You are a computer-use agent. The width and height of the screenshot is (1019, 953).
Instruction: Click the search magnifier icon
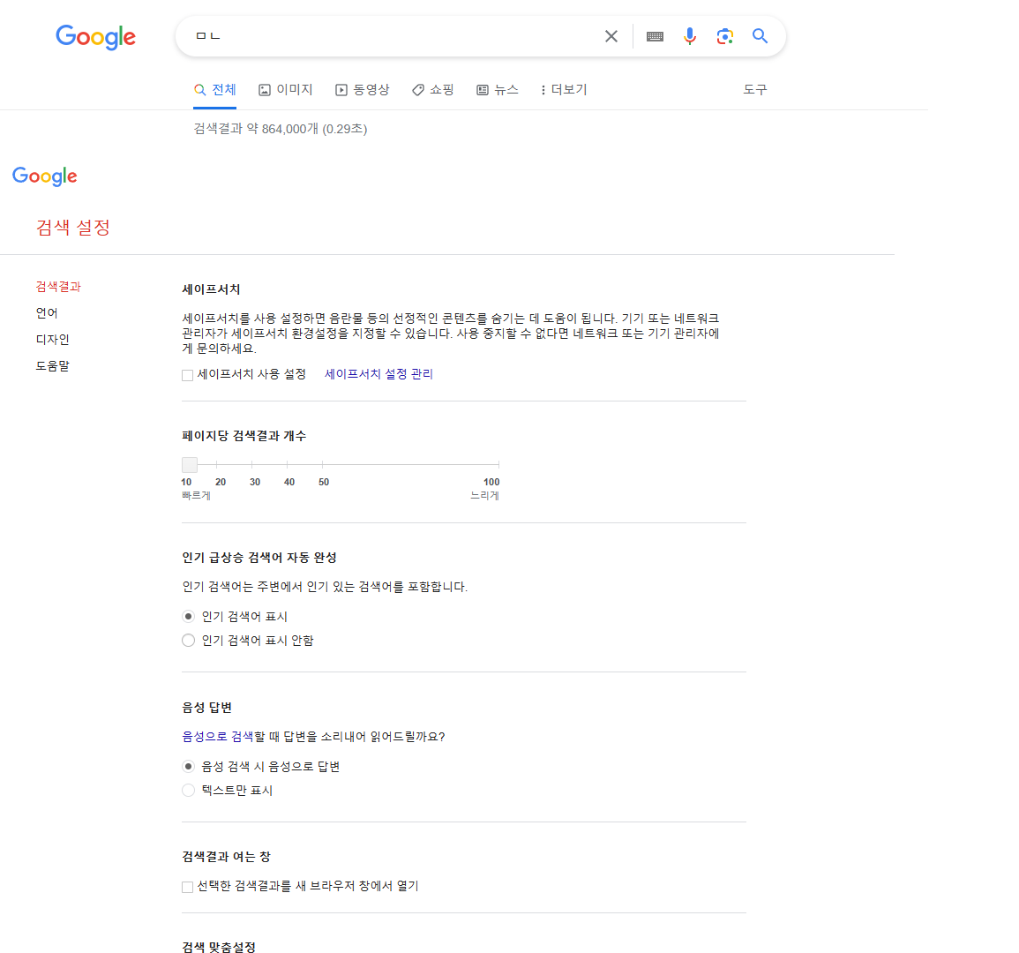tap(760, 36)
